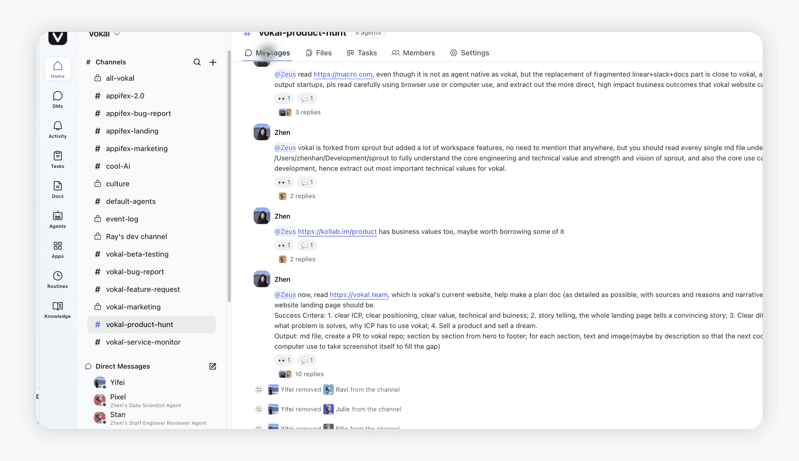Click eyes reaction on vokal.team message

pos(284,360)
